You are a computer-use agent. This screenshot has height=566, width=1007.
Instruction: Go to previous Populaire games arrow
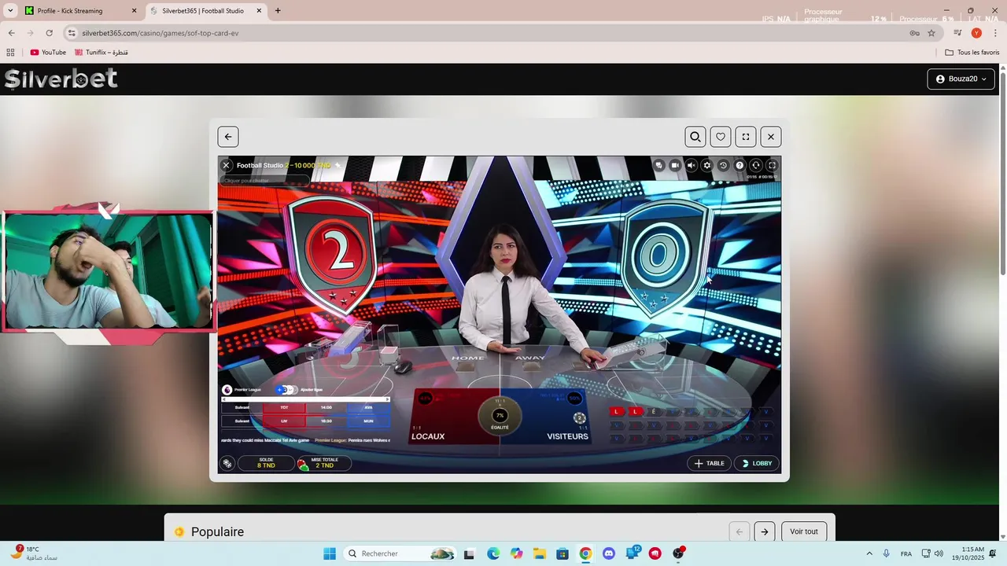click(739, 531)
